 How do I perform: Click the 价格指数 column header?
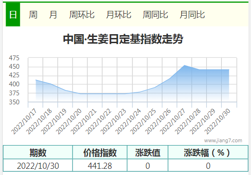click(100, 152)
